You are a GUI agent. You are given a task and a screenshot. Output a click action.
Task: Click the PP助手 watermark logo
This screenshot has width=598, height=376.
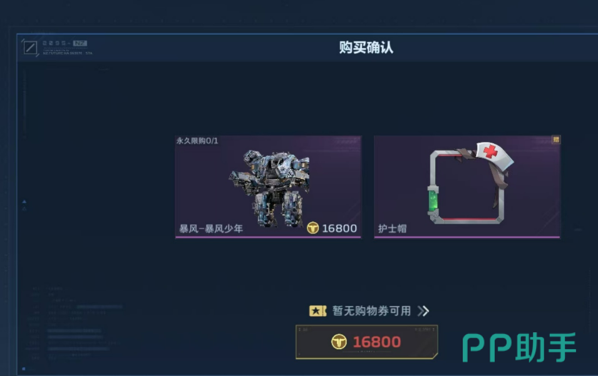pyautogui.click(x=519, y=347)
